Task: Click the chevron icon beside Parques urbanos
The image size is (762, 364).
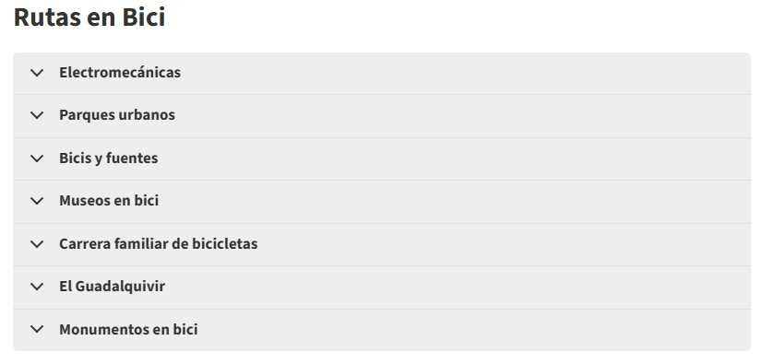Action: click(37, 115)
